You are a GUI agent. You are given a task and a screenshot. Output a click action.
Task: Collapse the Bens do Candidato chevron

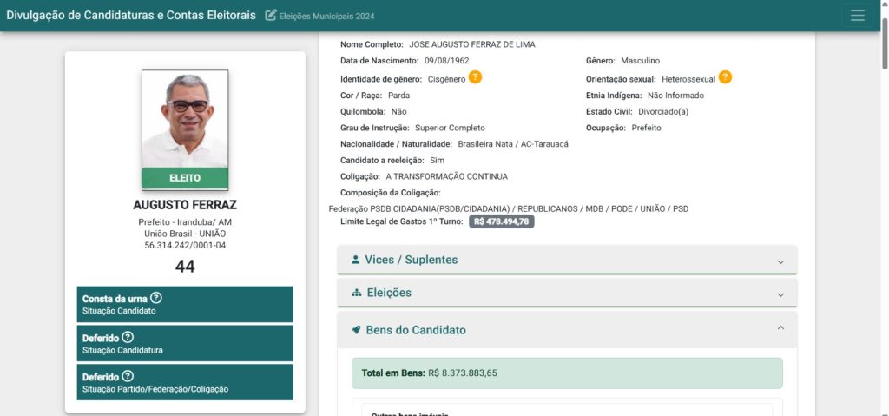[780, 328]
